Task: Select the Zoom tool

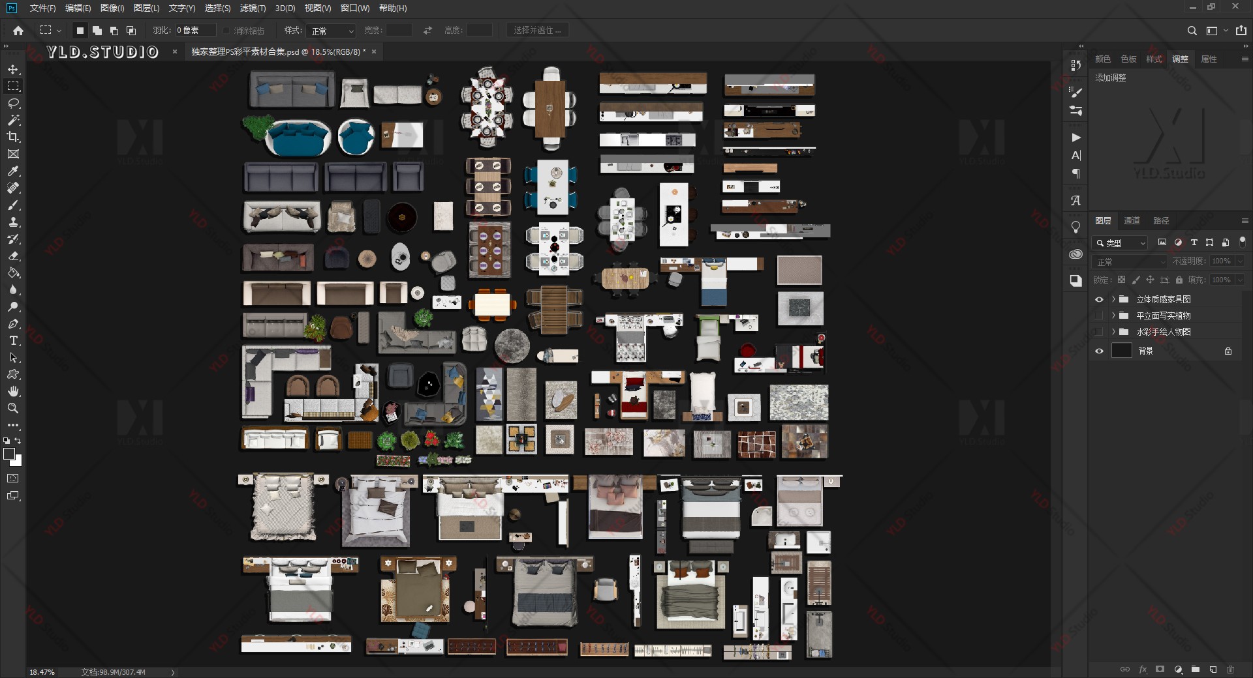Action: [x=13, y=408]
